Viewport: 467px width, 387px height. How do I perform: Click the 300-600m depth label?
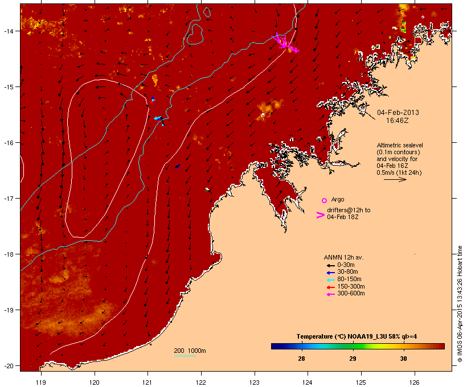(351, 294)
